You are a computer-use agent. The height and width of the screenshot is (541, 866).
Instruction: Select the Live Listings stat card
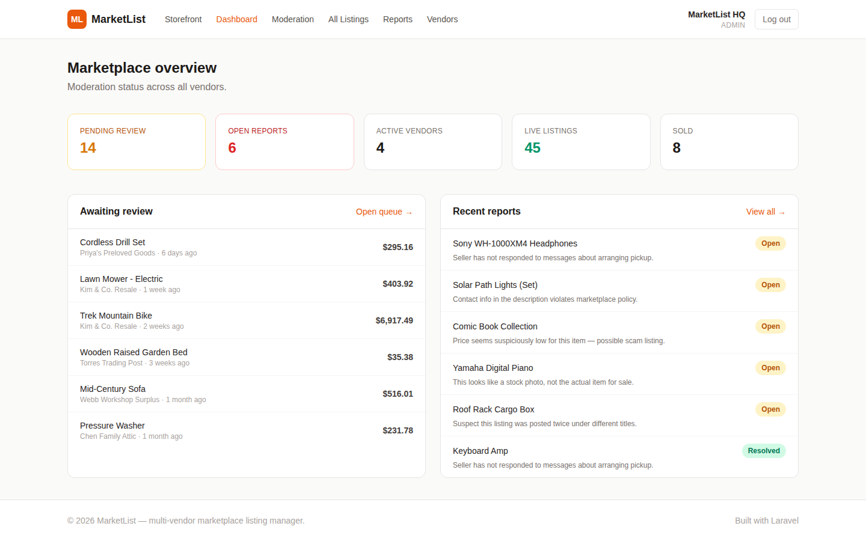point(581,142)
